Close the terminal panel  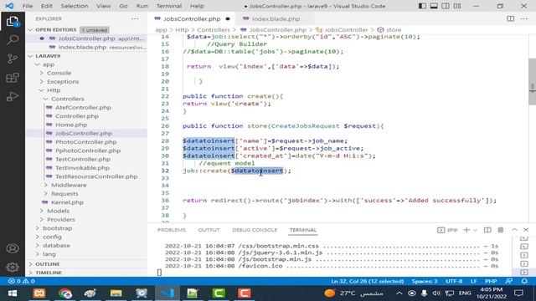[x=526, y=230]
